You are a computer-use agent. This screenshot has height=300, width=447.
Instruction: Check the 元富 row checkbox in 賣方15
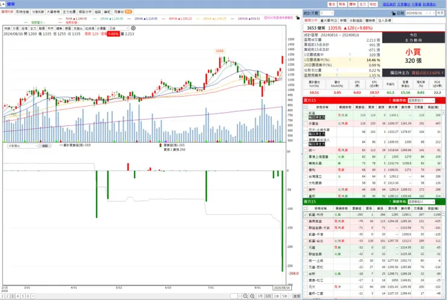pyautogui.click(x=305, y=247)
